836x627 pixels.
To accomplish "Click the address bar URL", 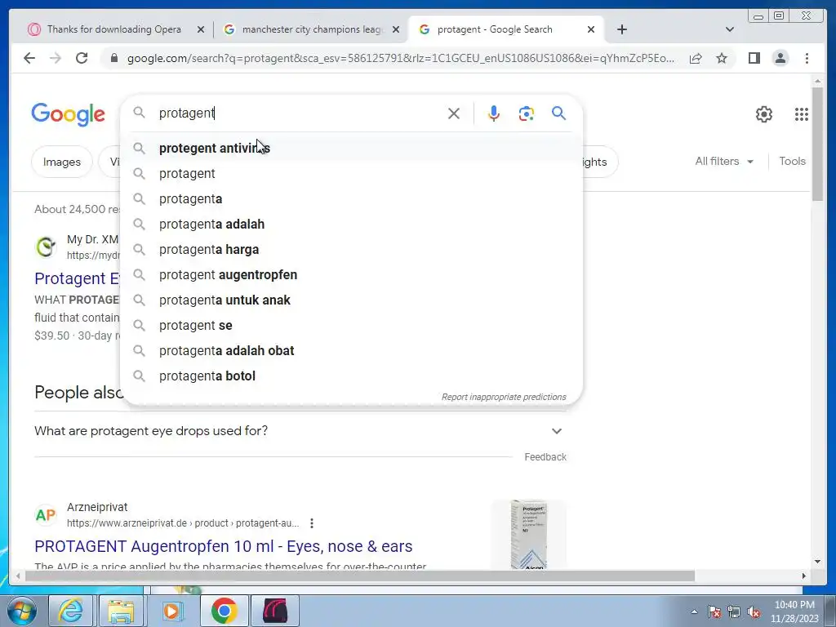I will (x=400, y=58).
